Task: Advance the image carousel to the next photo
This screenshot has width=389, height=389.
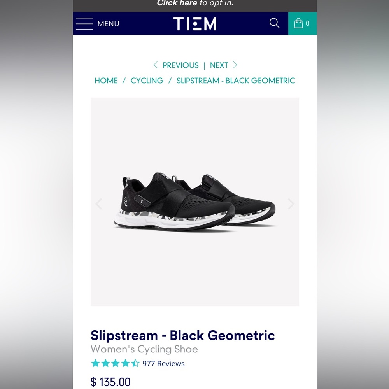Action: (x=291, y=204)
